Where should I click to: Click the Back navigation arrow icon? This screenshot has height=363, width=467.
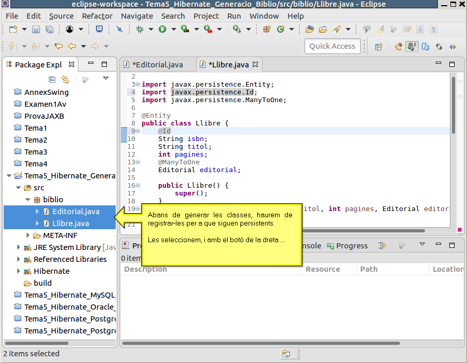[72, 46]
